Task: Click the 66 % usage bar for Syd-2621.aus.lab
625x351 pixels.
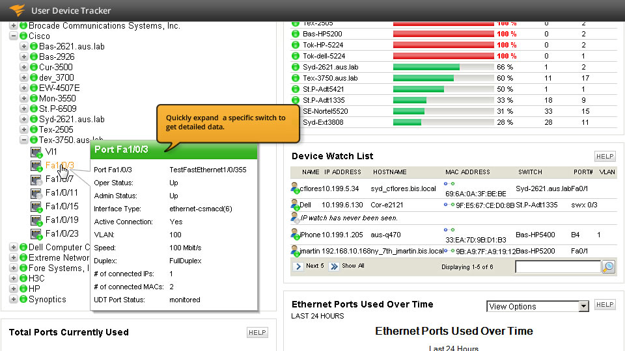Action: pos(443,67)
